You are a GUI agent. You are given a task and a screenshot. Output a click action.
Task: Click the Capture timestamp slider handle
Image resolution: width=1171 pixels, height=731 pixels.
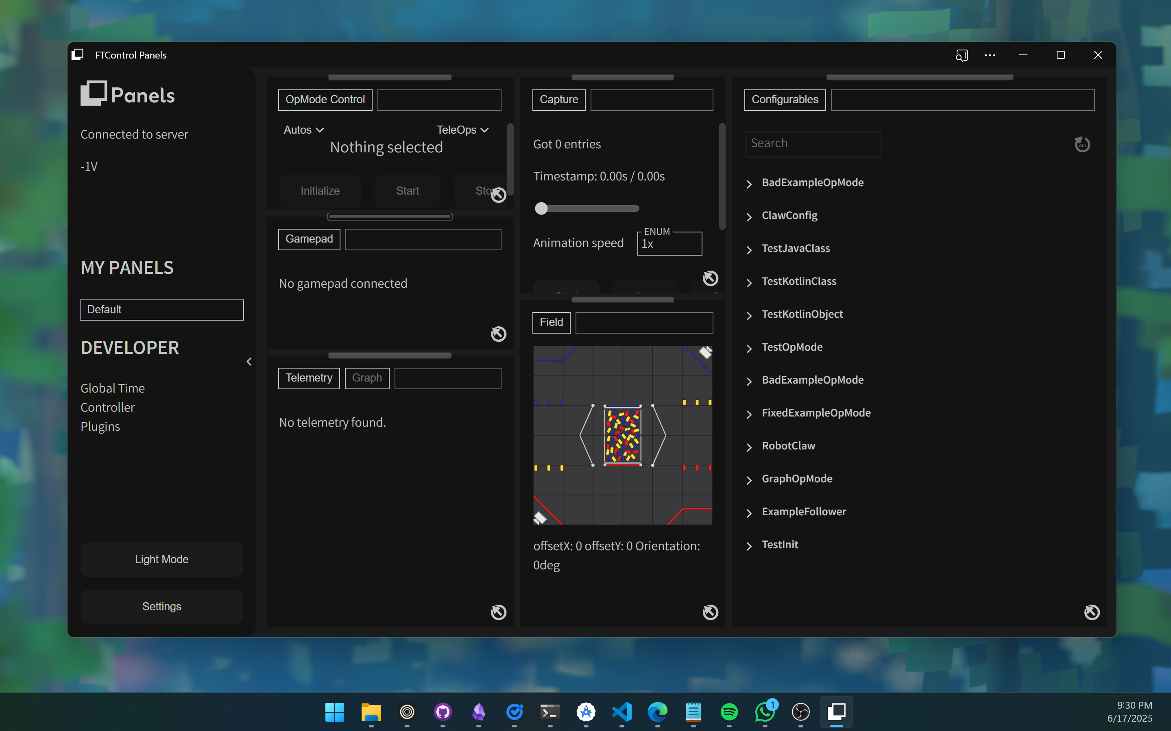tap(541, 208)
